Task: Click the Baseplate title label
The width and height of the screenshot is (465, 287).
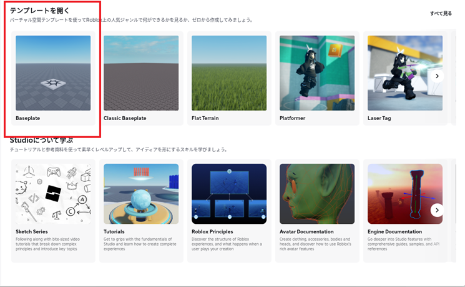Action: 28,118
